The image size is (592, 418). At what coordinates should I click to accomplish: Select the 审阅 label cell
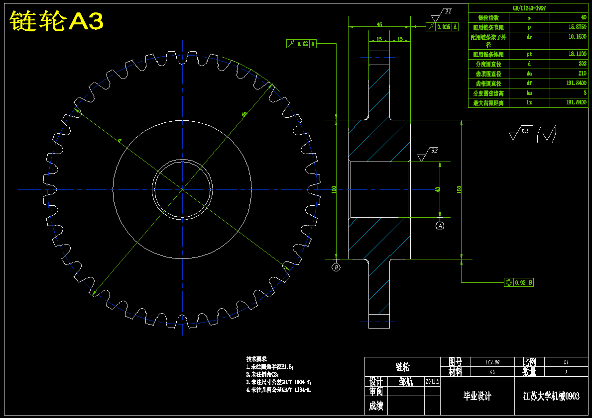coord(376,391)
